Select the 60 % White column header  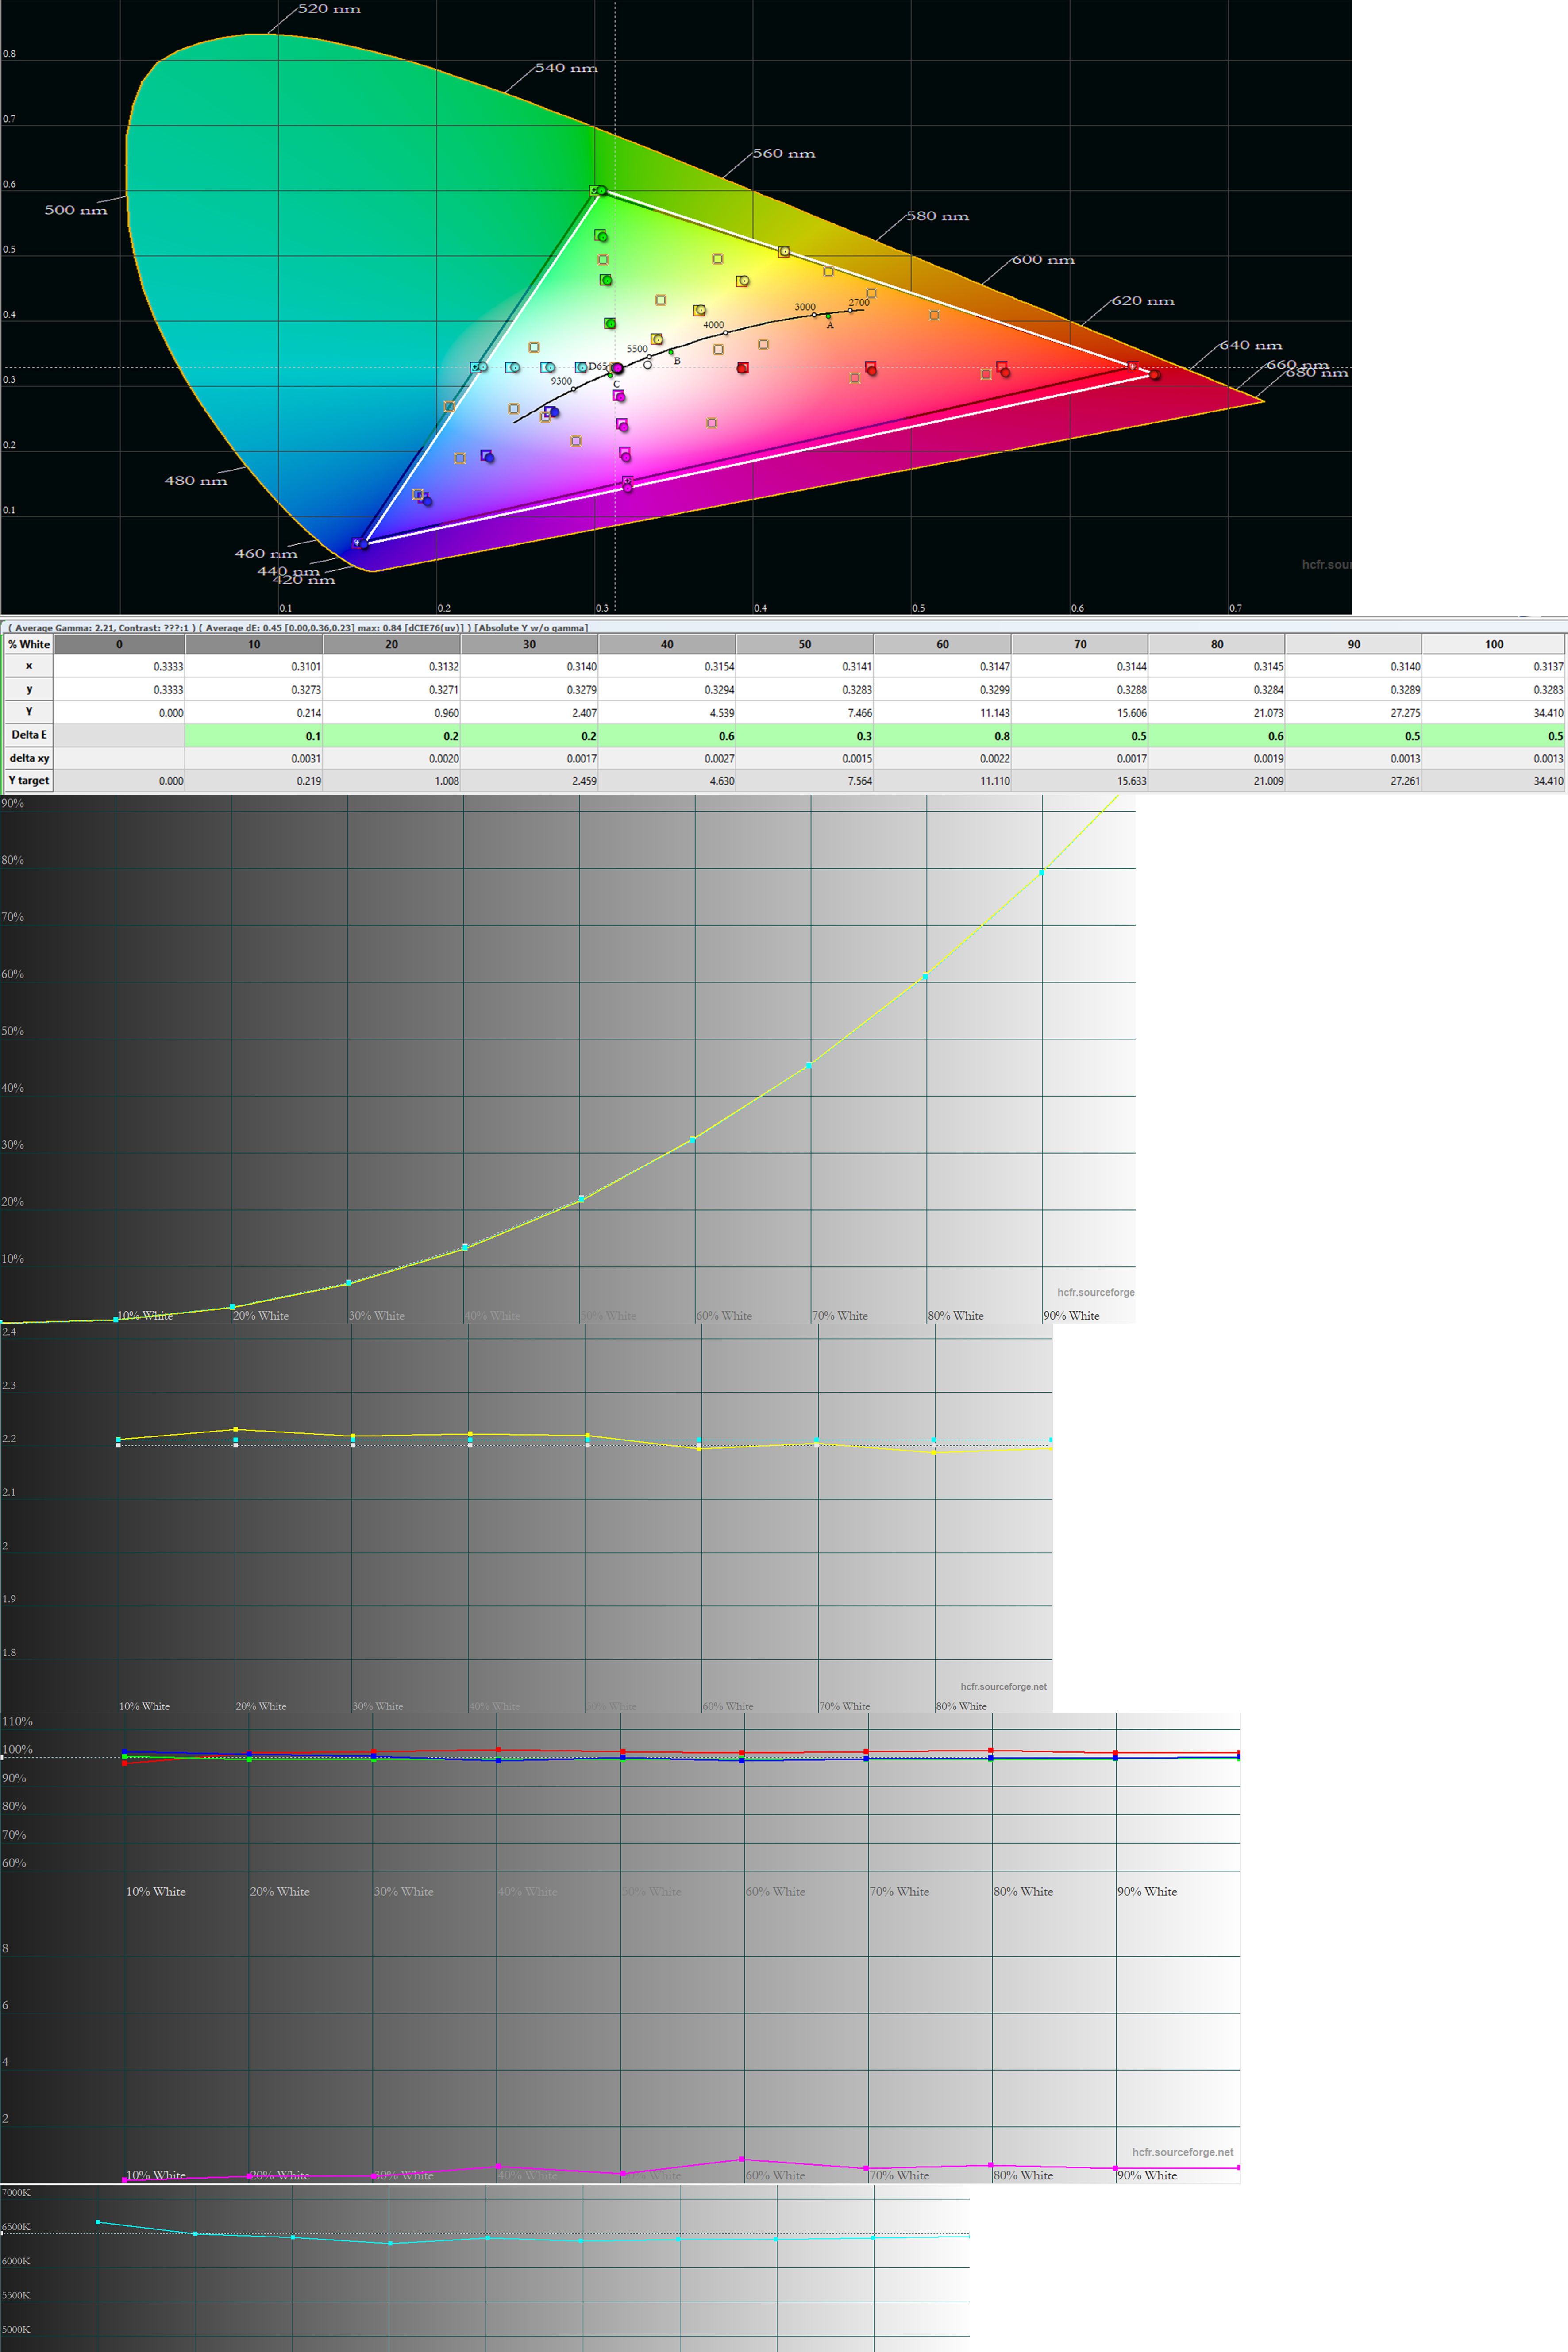coord(943,644)
